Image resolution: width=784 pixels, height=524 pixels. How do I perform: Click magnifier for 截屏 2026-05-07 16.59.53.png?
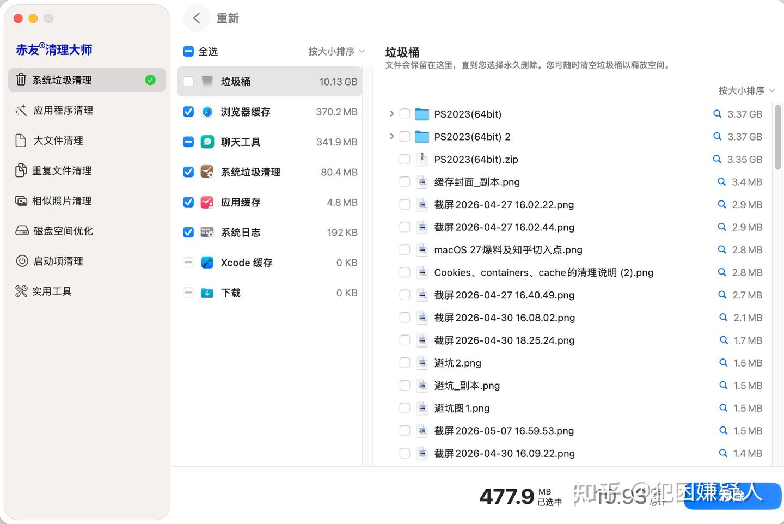pyautogui.click(x=724, y=430)
